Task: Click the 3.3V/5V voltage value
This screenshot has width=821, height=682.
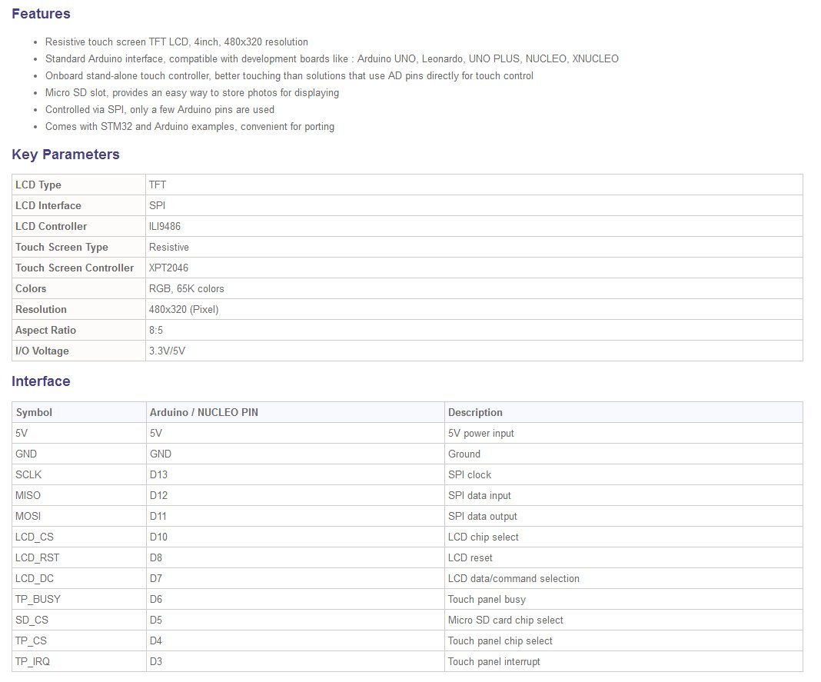Action: click(x=167, y=351)
